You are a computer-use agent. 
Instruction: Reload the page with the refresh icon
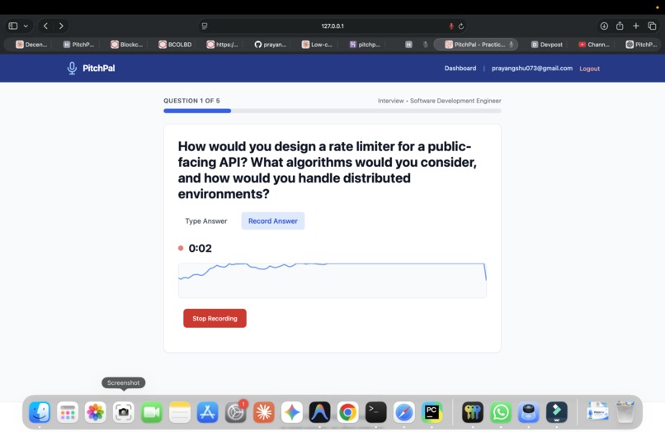[x=461, y=26]
